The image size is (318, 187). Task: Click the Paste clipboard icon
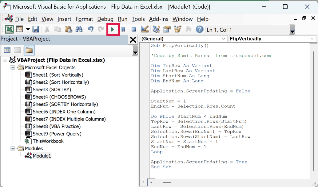pos(68,29)
